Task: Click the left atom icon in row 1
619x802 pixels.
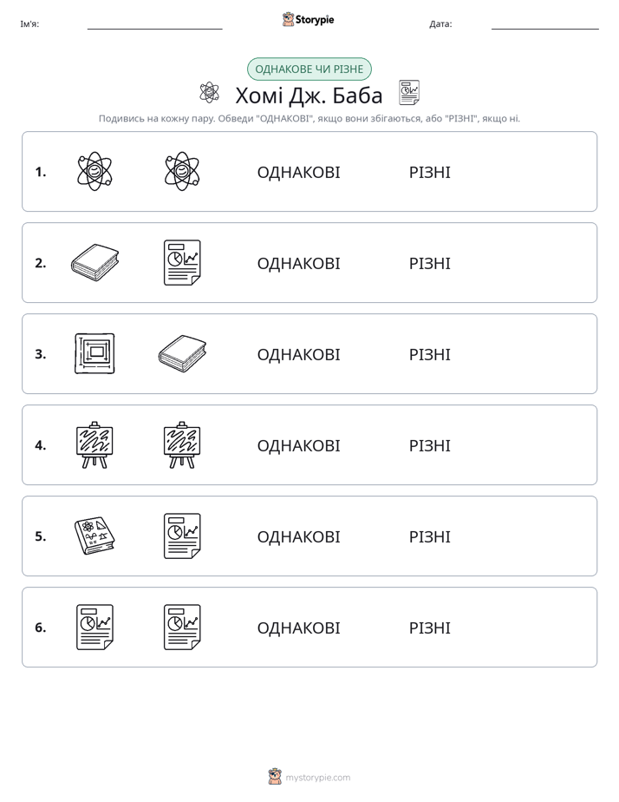Action: click(x=94, y=171)
